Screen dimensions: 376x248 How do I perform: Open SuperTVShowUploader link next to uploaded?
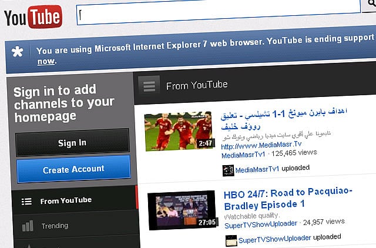(x=274, y=239)
